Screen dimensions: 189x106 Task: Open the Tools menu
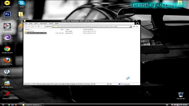coord(51,24)
